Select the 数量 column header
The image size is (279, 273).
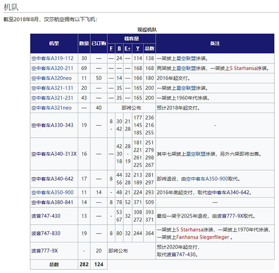coord(84,43)
